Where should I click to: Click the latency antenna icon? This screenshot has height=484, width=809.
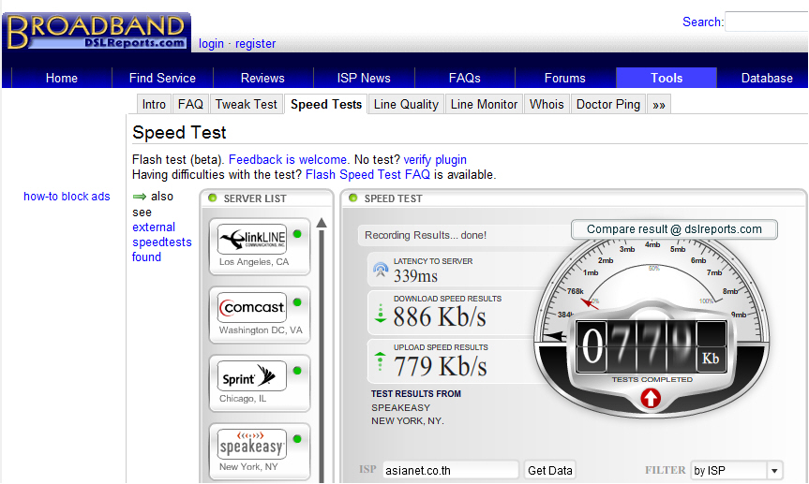point(381,269)
